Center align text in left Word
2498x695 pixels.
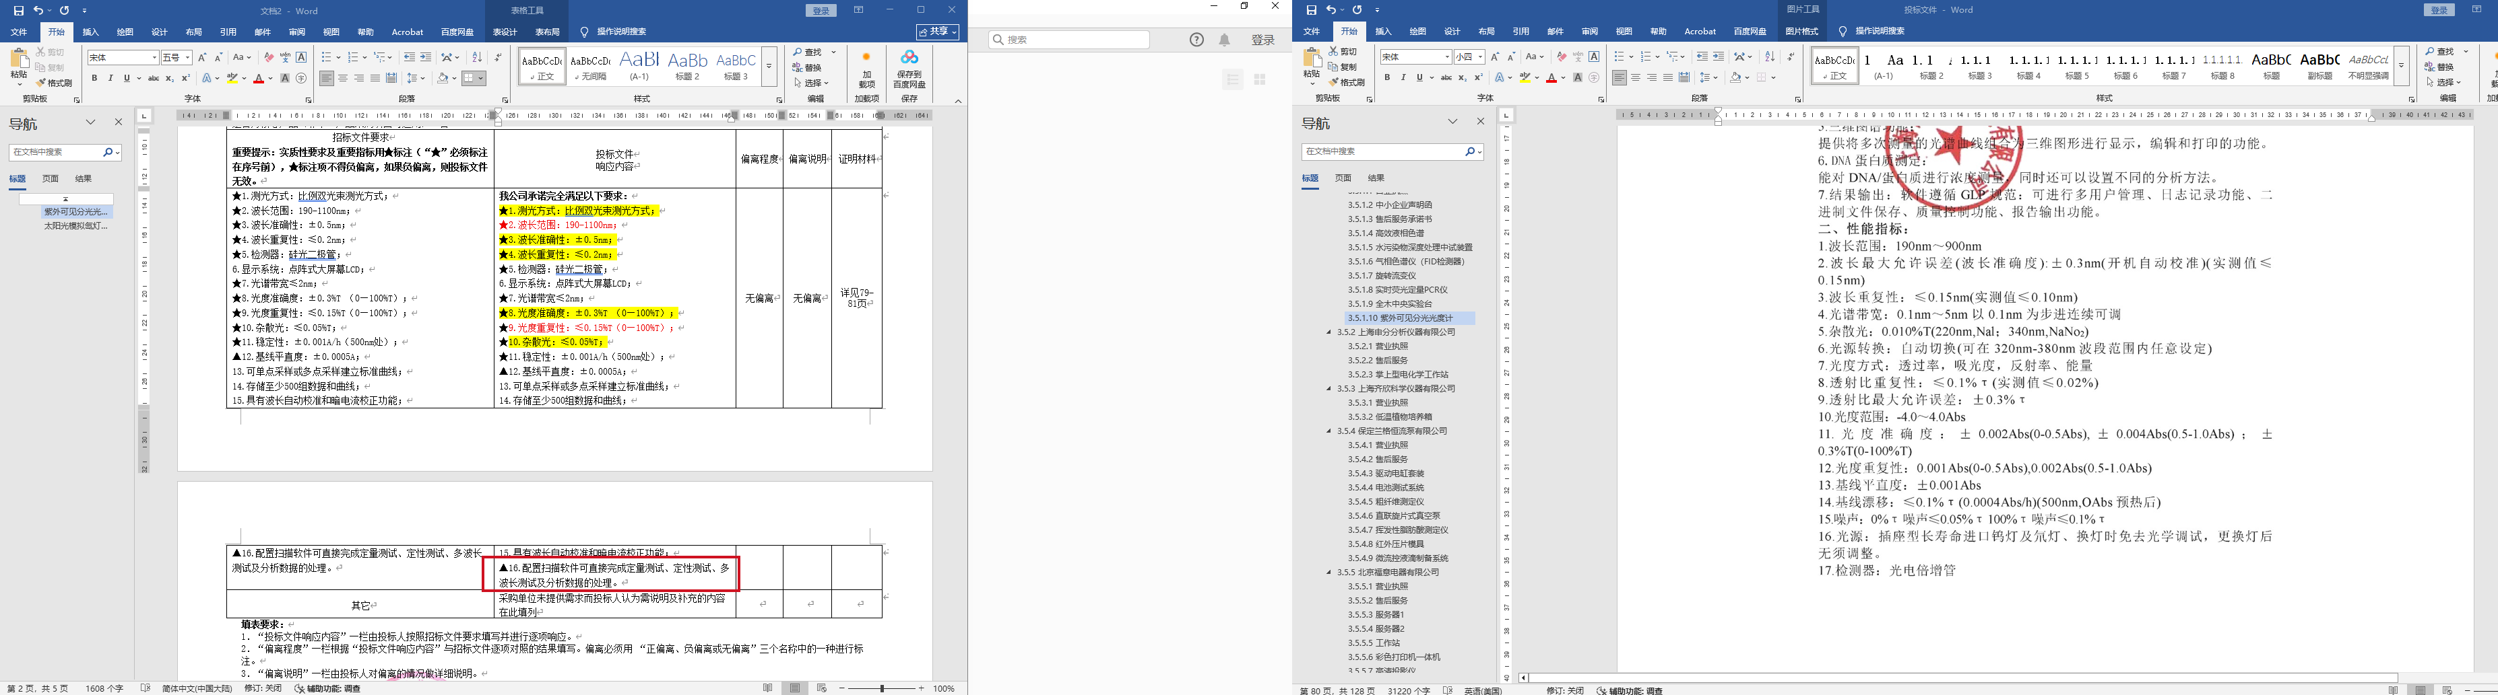click(x=342, y=79)
